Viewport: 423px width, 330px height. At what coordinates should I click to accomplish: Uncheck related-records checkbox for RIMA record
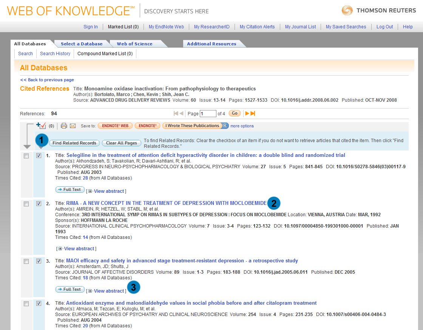(x=39, y=204)
